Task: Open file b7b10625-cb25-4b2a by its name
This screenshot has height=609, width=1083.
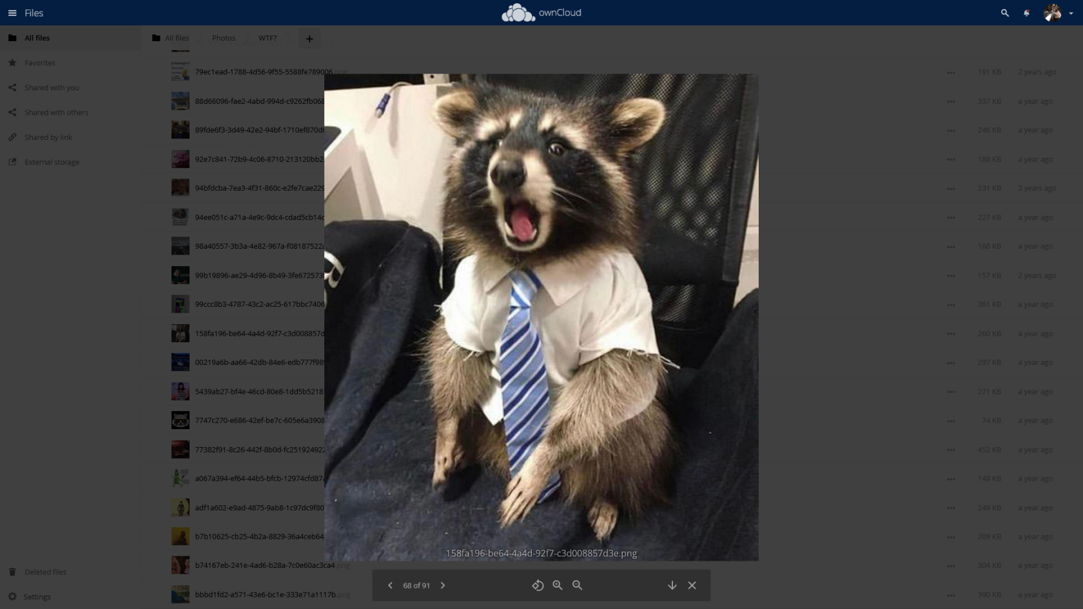Action: pyautogui.click(x=259, y=536)
